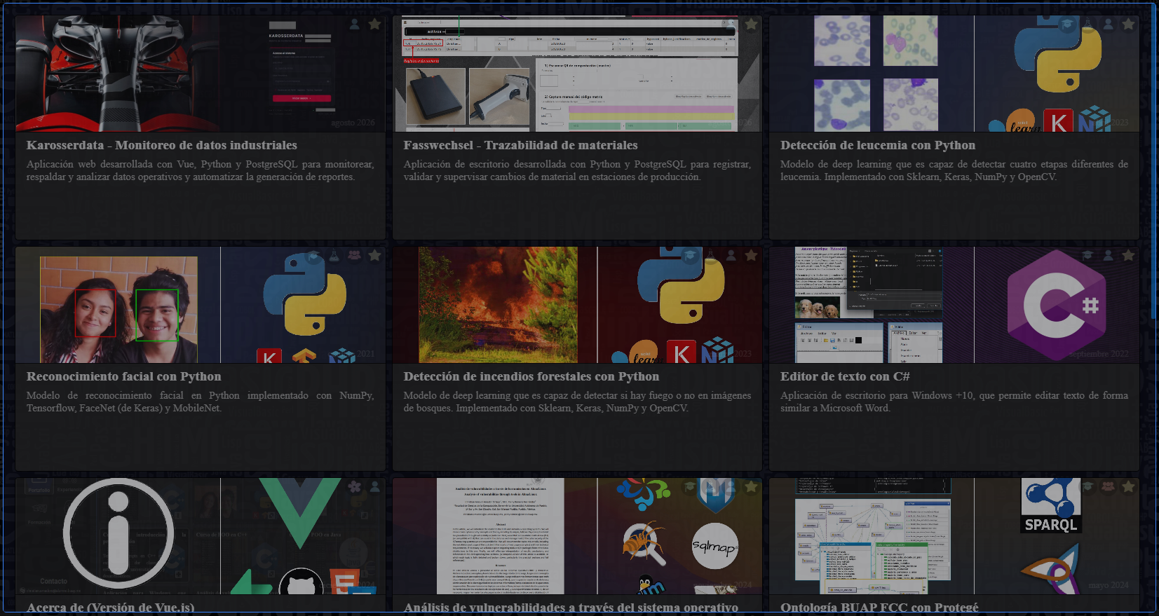Open Detección de incendios forestales con Python title
Image resolution: width=1159 pixels, height=616 pixels.
[531, 376]
